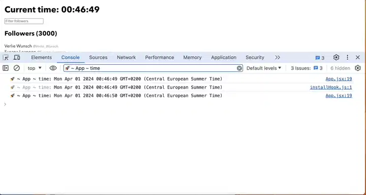
Task: Expand more tabs double-chevron
Action: tap(278, 57)
